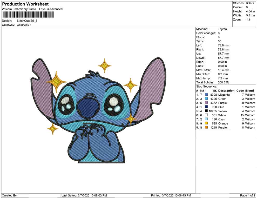The width and height of the screenshot is (257, 198).
Task: Click the Cyan swatch in stop 7
Action: pyautogui.click(x=206, y=119)
